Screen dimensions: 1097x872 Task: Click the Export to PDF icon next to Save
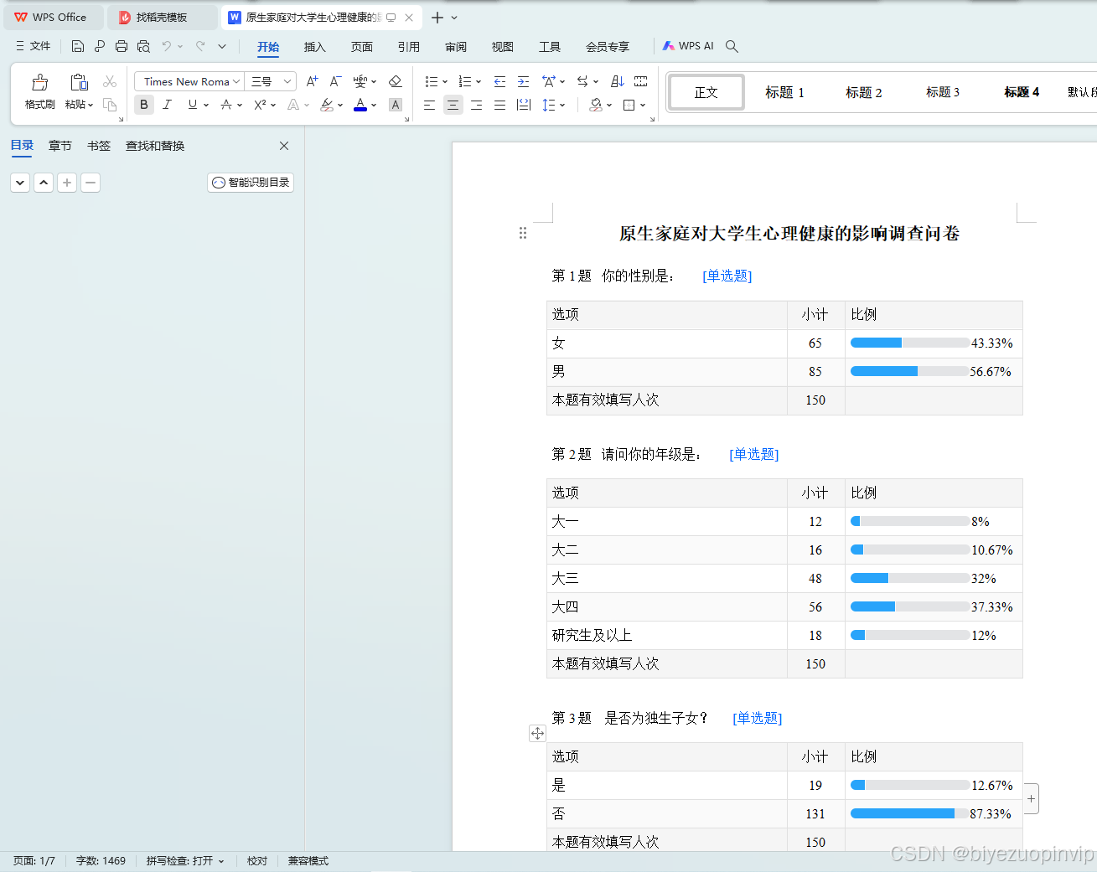(100, 46)
